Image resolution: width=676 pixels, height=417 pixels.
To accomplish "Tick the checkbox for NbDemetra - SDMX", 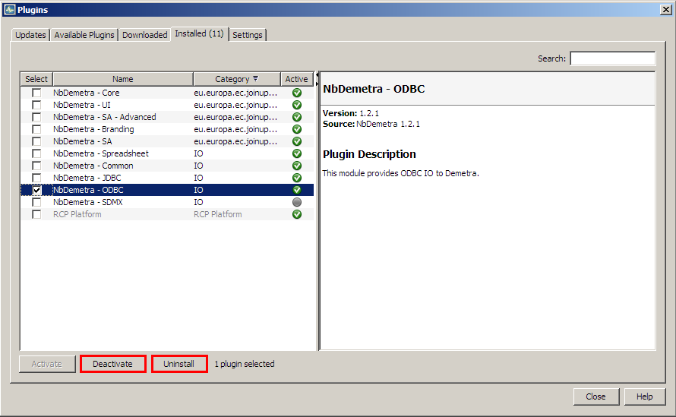I will click(36, 202).
